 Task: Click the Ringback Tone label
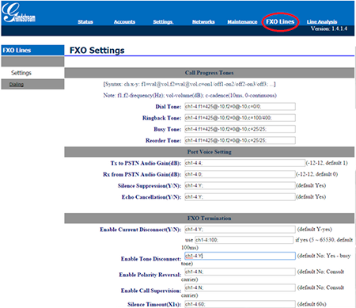162,118
